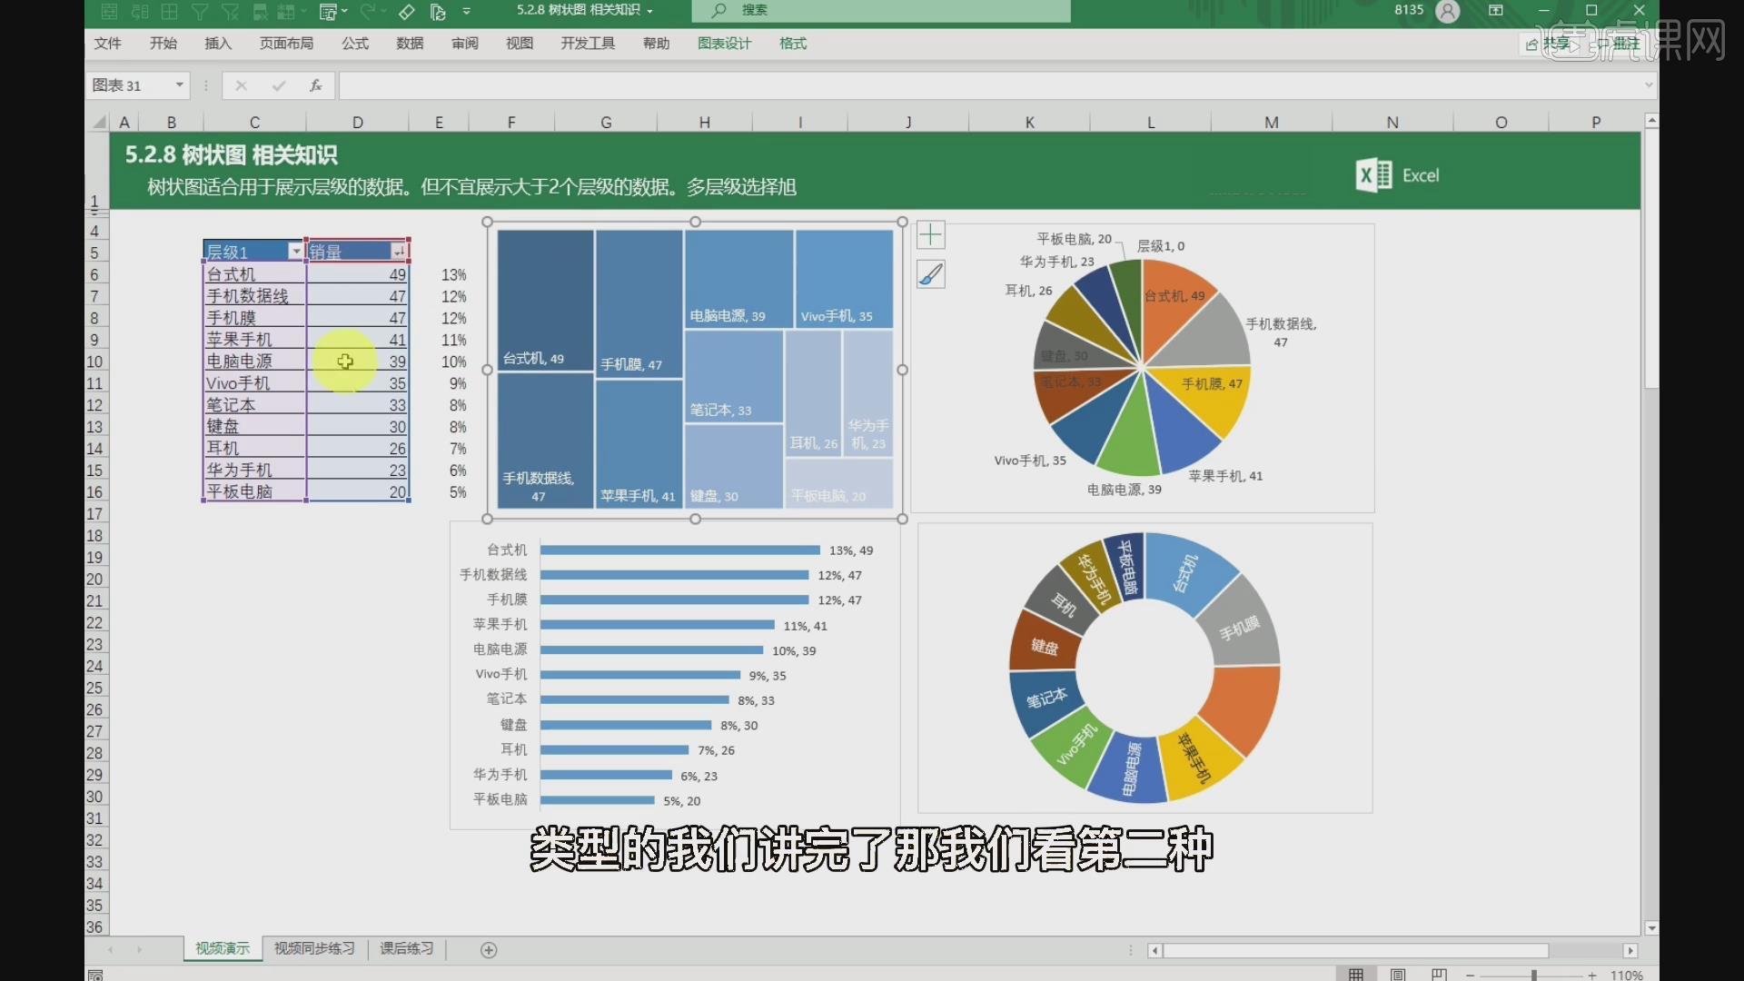Click the user account avatar icon
Viewport: 1744px width, 981px height.
click(1447, 11)
